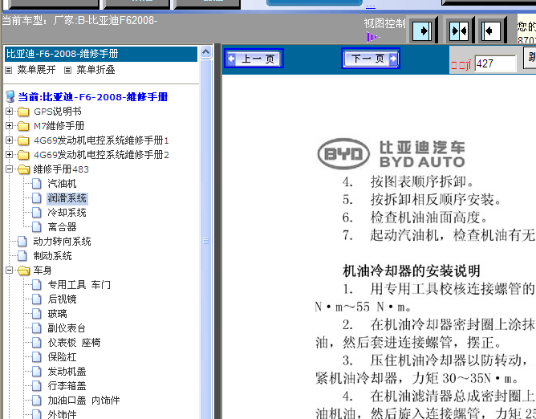Click the document icon beside 玻璃
The width and height of the screenshot is (536, 419).
[x=37, y=314]
